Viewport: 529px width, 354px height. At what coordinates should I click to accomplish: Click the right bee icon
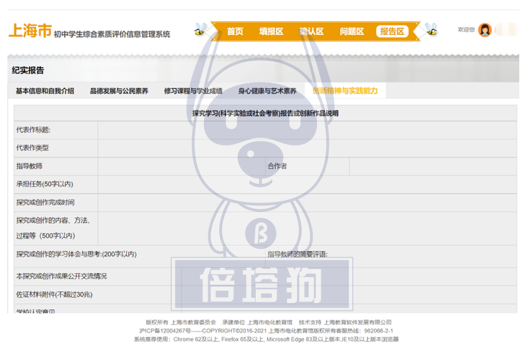point(431,29)
